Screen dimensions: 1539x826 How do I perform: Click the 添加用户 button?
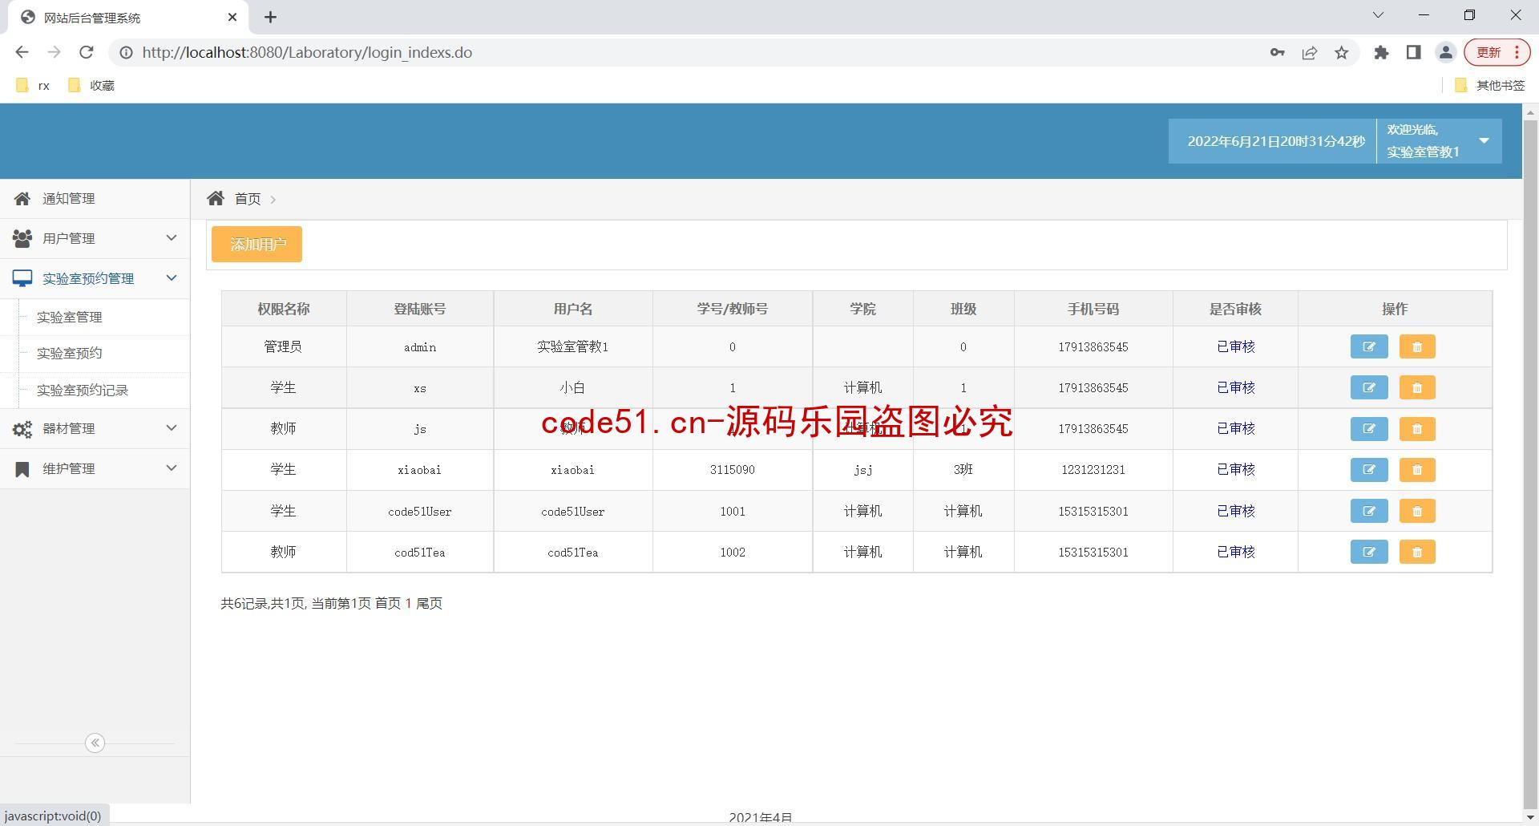click(x=256, y=244)
